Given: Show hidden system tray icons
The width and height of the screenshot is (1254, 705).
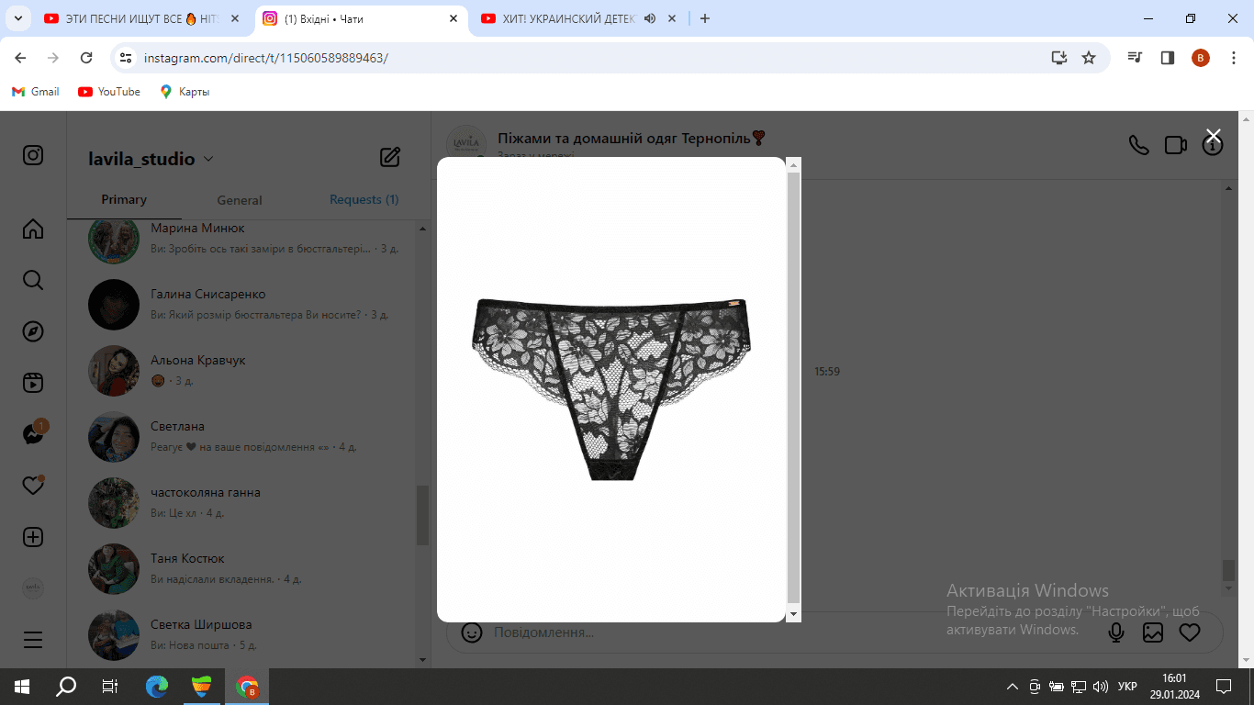Looking at the screenshot, I should tap(1013, 687).
